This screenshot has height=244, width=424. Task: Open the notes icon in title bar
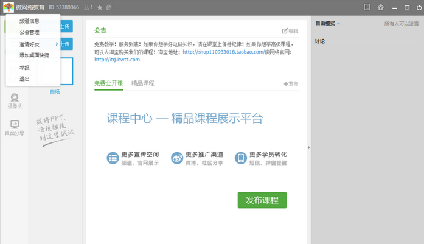coord(367,7)
